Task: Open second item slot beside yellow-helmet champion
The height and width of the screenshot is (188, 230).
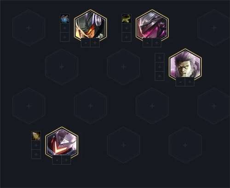Action: coord(65,28)
